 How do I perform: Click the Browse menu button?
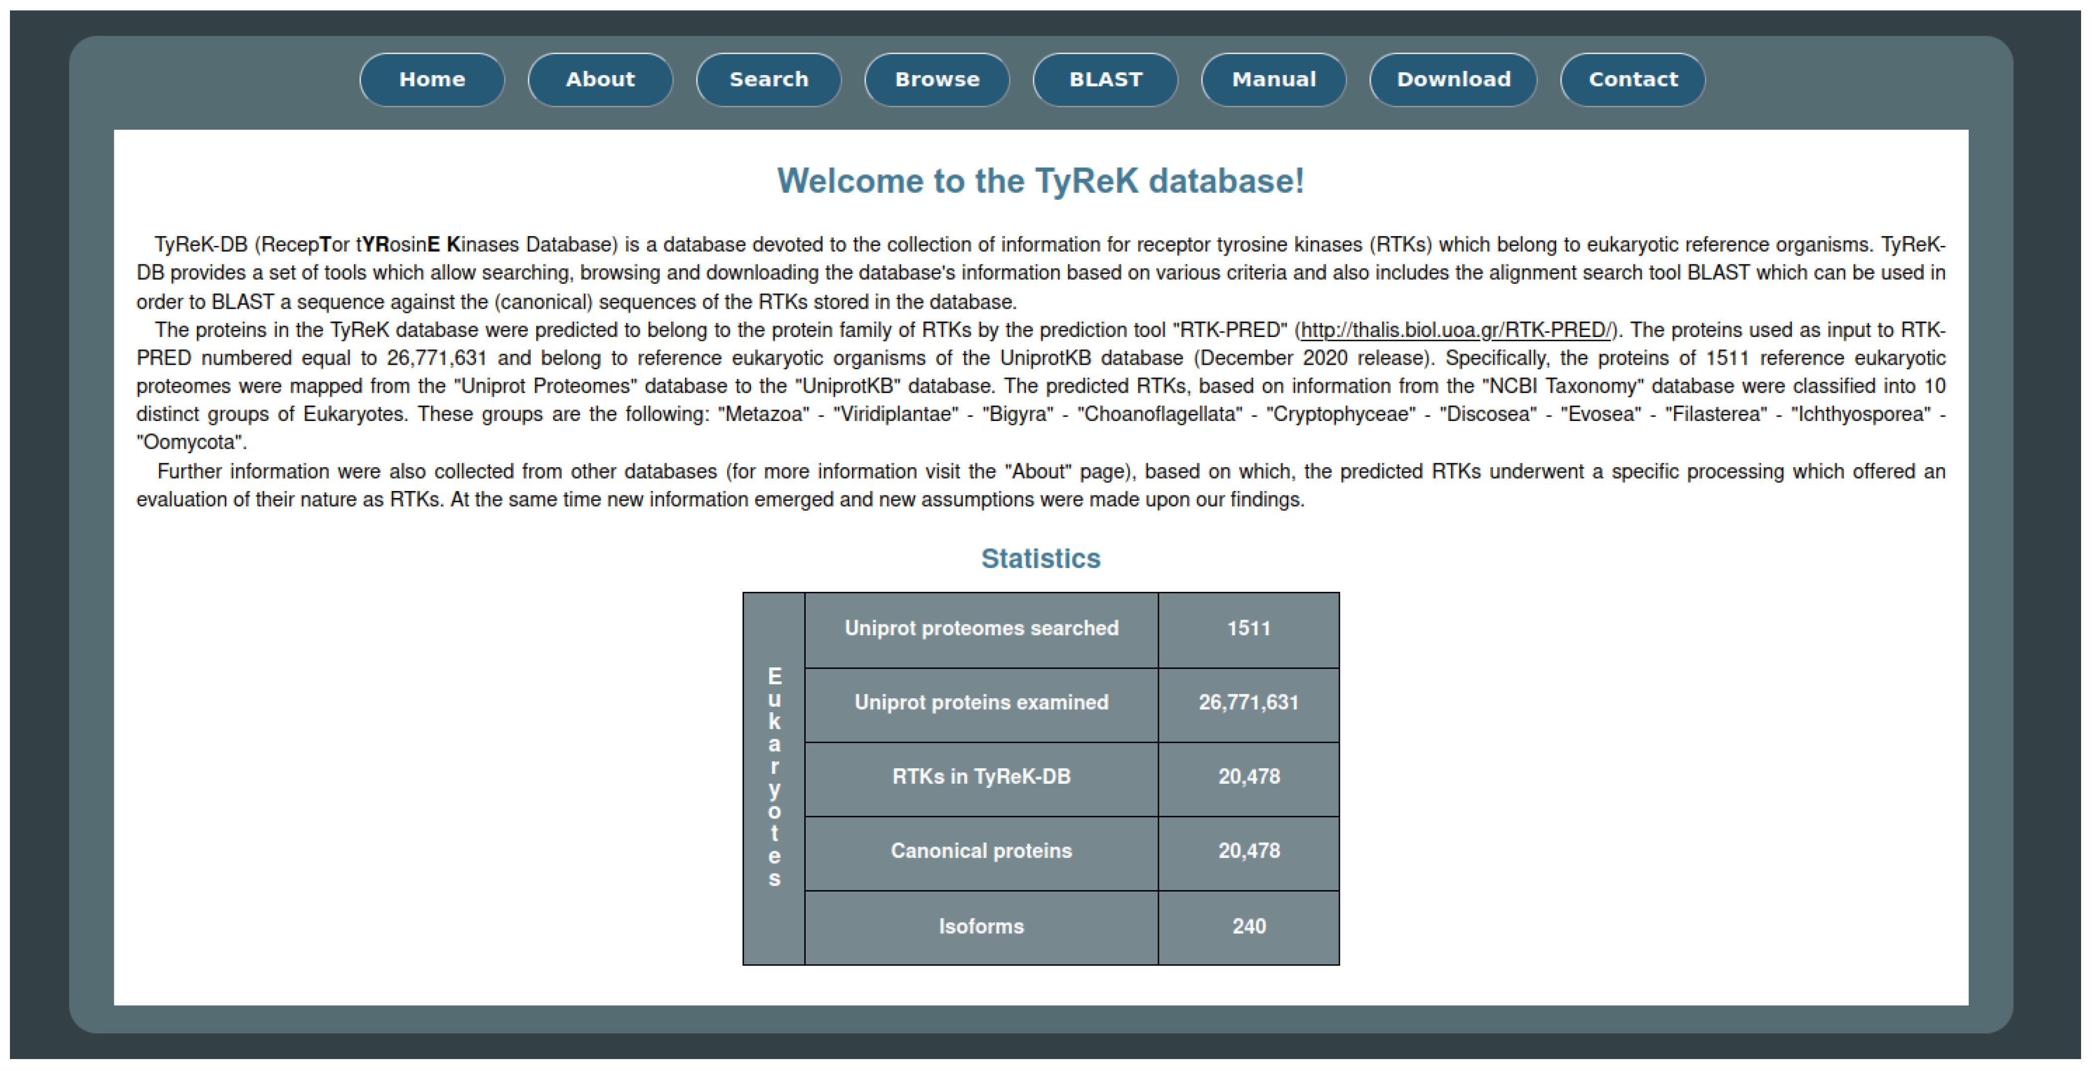click(x=936, y=80)
